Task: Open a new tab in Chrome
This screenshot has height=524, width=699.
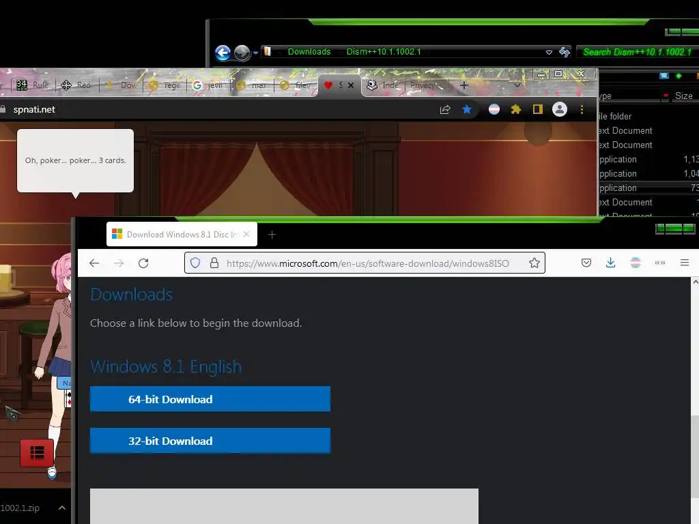Action: tap(464, 85)
